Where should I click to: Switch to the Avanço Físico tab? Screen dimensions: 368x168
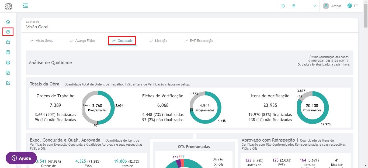pos(82,41)
